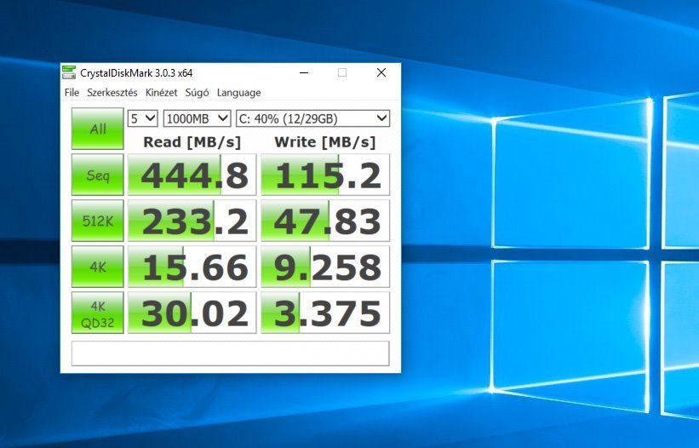Run all benchmarks with All button
The width and height of the screenshot is (699, 448).
[x=98, y=129]
